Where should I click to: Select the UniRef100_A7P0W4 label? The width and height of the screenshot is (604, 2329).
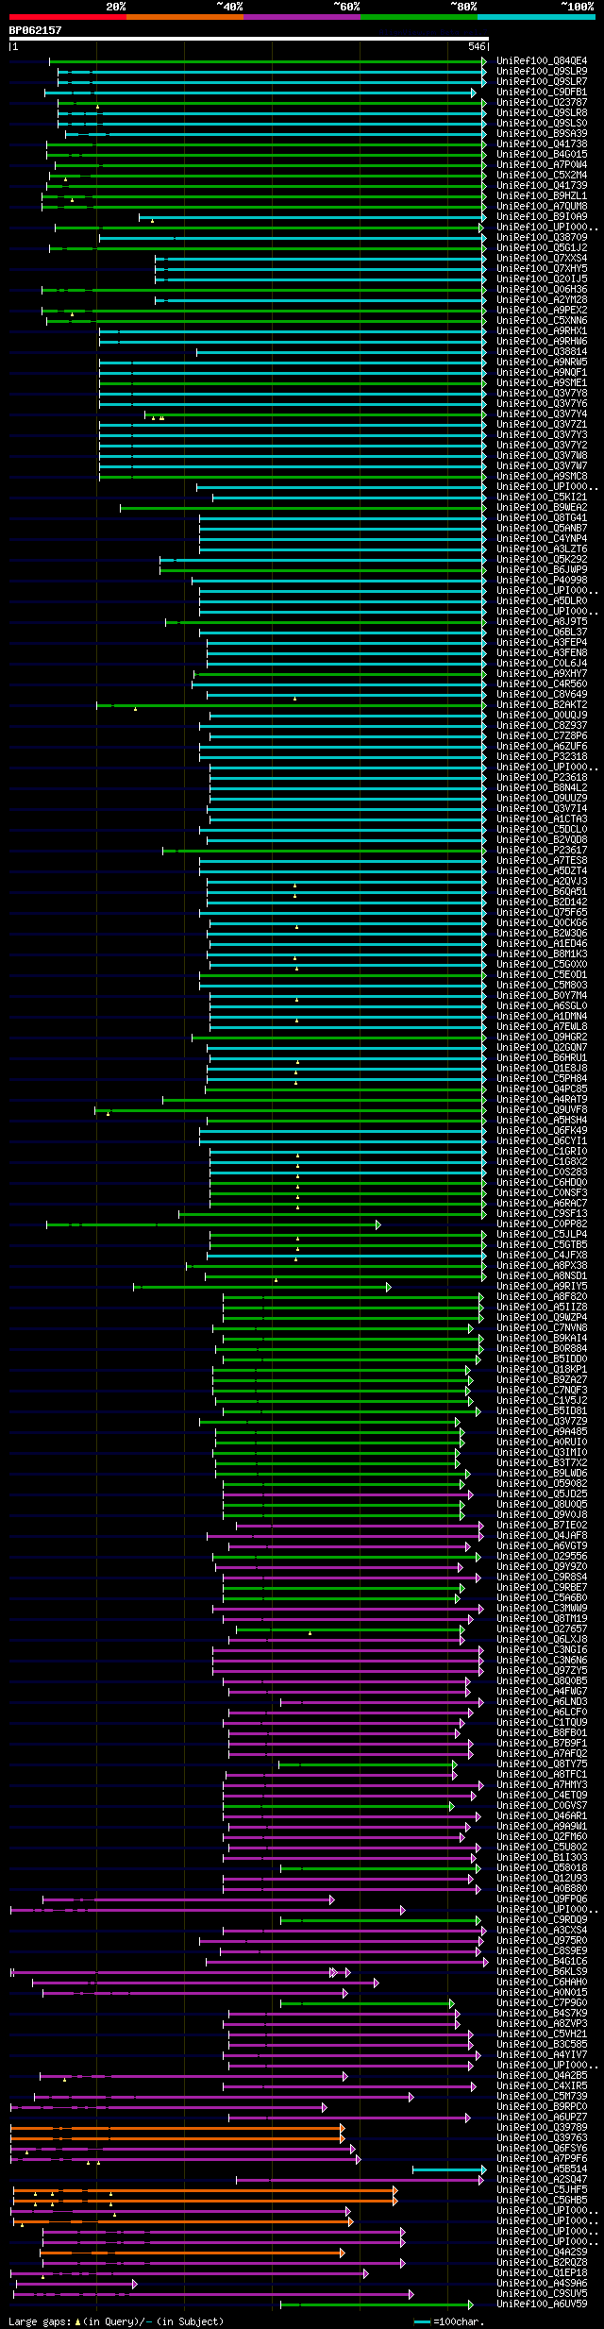point(542,165)
